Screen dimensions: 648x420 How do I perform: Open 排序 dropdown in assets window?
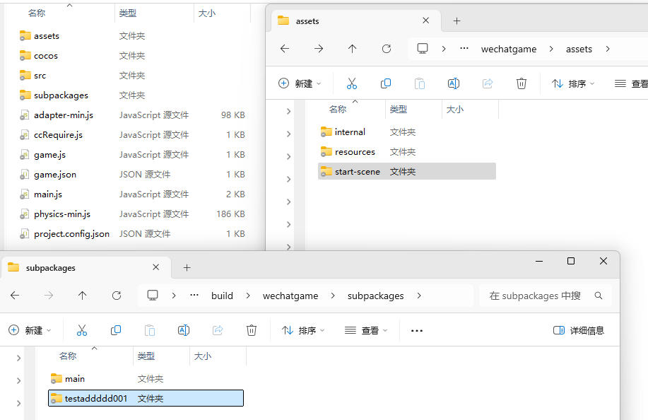point(573,83)
